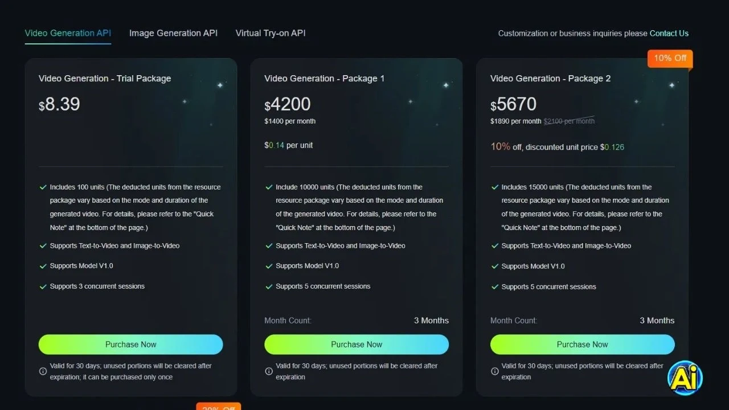Click the 10% Off badge on Package 2

click(x=670, y=58)
